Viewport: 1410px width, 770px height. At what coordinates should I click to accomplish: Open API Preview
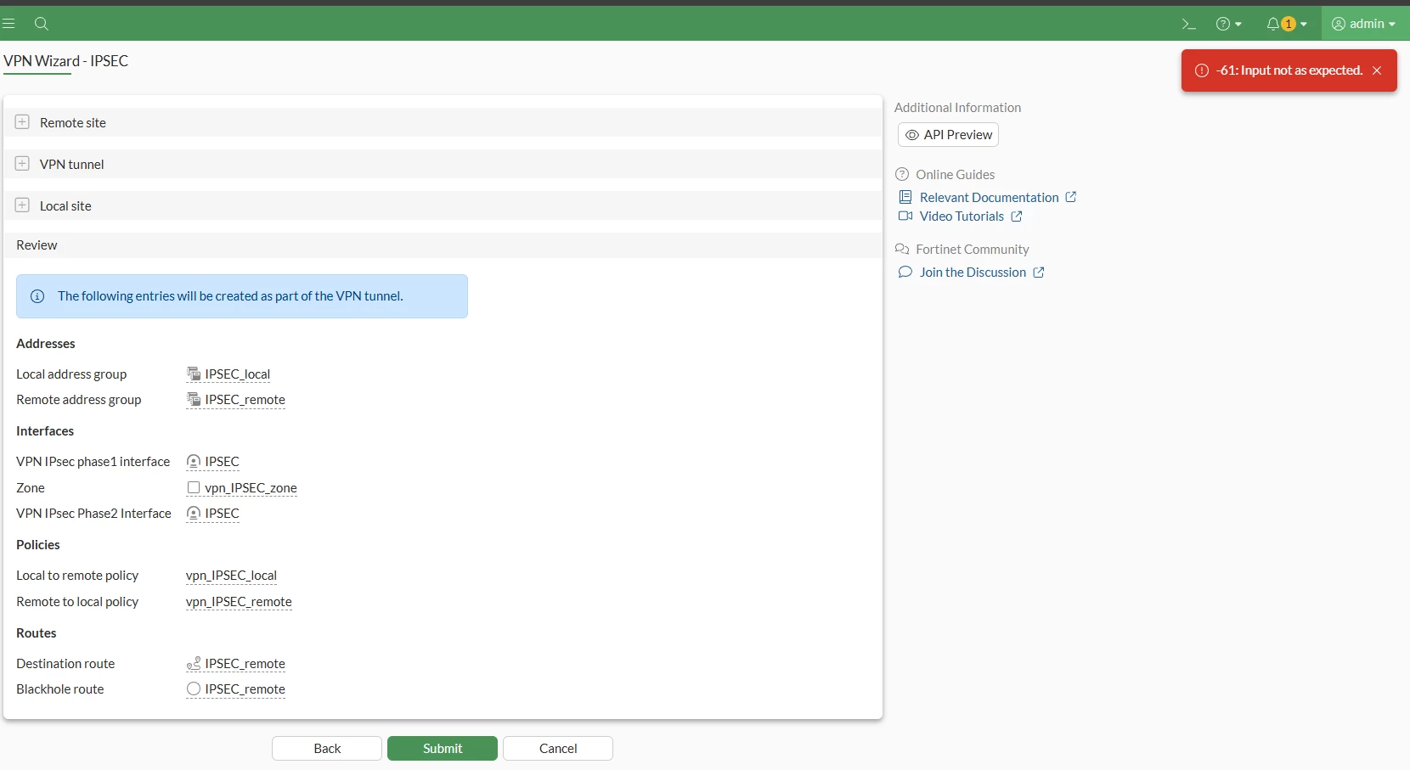tap(948, 135)
